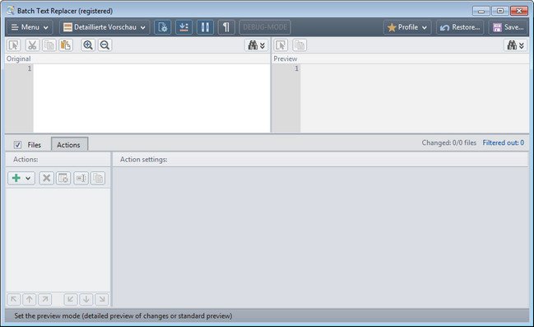Zoom in with the magnifier plus icon
This screenshot has width=534, height=327.
(x=88, y=45)
